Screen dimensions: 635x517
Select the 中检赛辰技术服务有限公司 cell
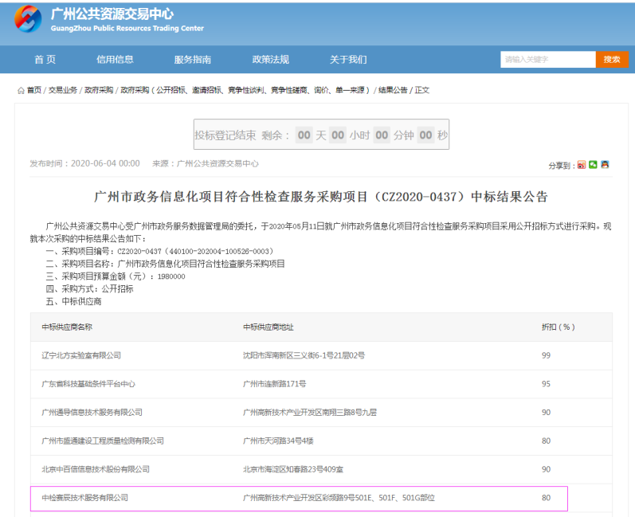point(84,498)
